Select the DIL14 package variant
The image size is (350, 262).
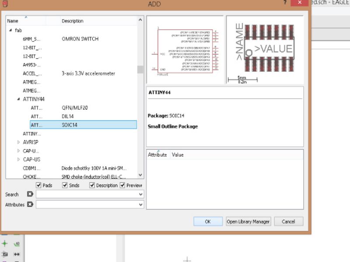pyautogui.click(x=83, y=116)
